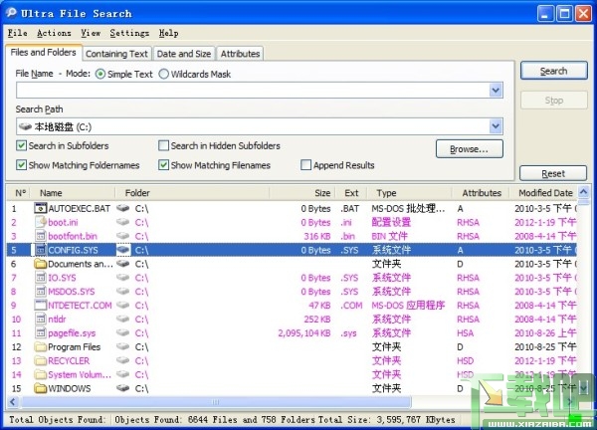The width and height of the screenshot is (597, 430).
Task: Click the IO.SYS file icon
Action: (40, 278)
